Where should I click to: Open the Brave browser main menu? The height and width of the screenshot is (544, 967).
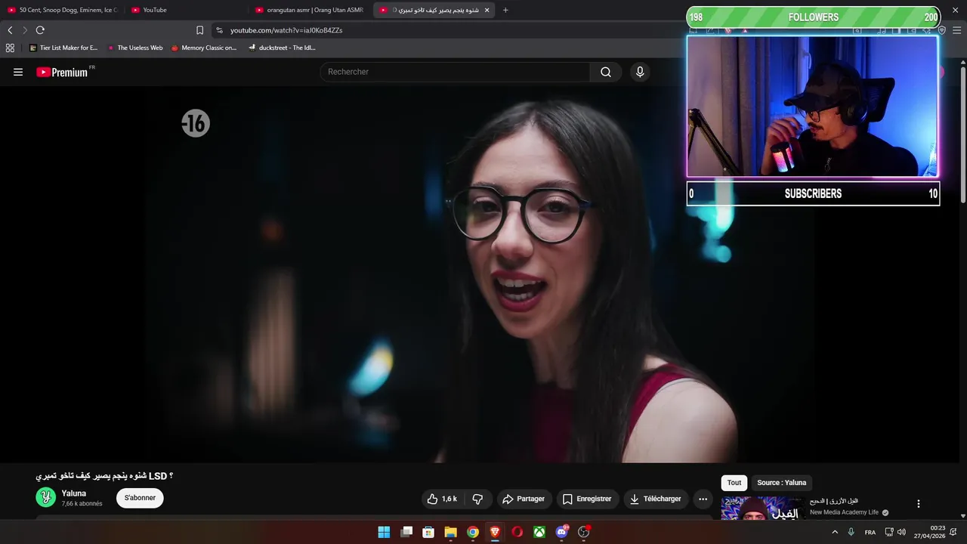(956, 30)
